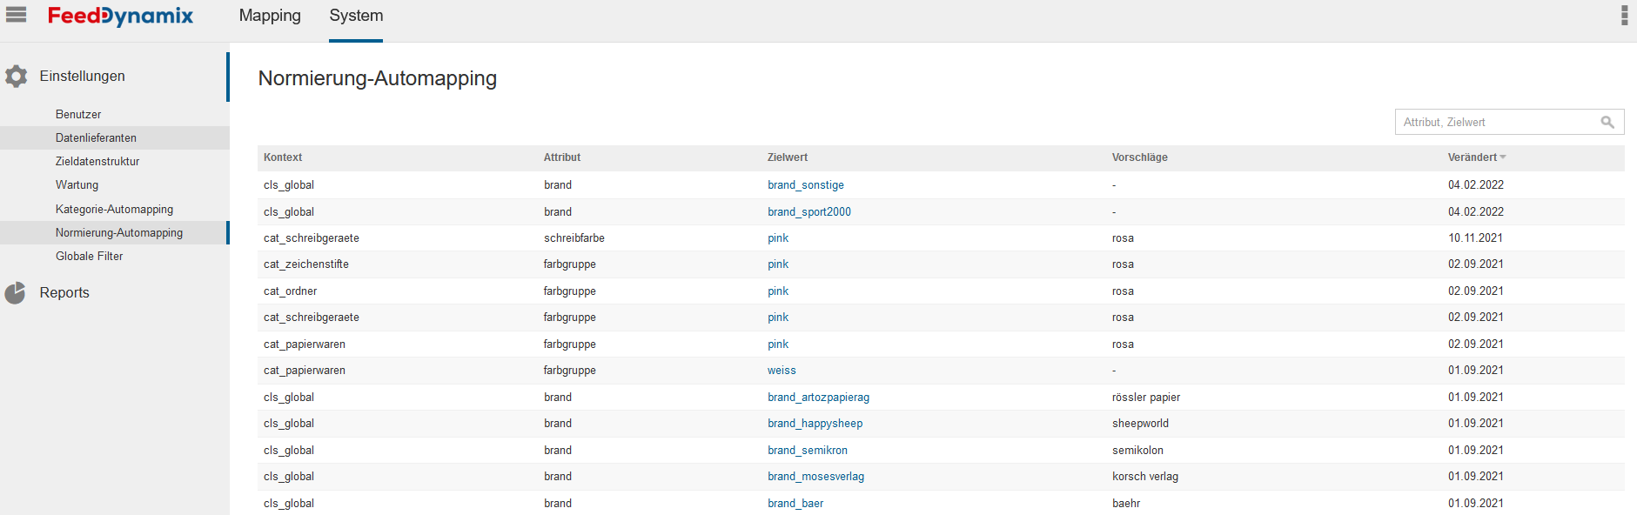Focus the Attribut, Zielwert search field
1637x515 pixels.
pos(1497,123)
